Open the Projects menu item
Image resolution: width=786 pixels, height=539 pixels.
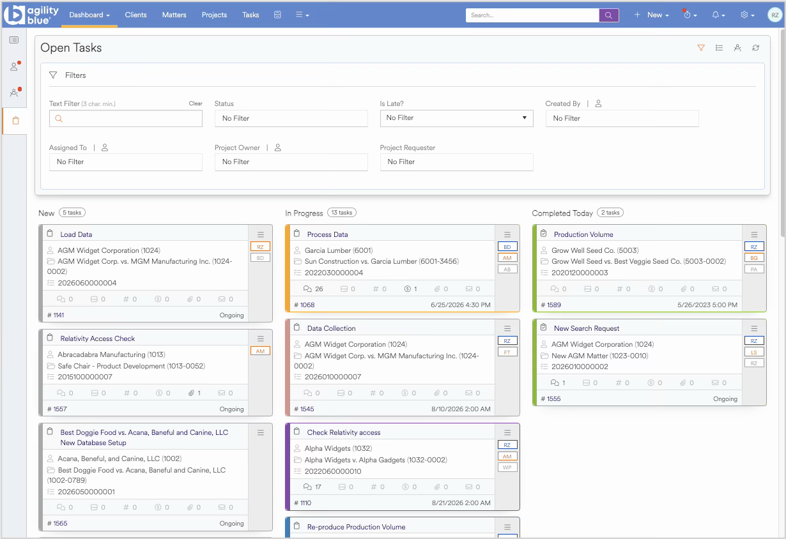(x=214, y=15)
